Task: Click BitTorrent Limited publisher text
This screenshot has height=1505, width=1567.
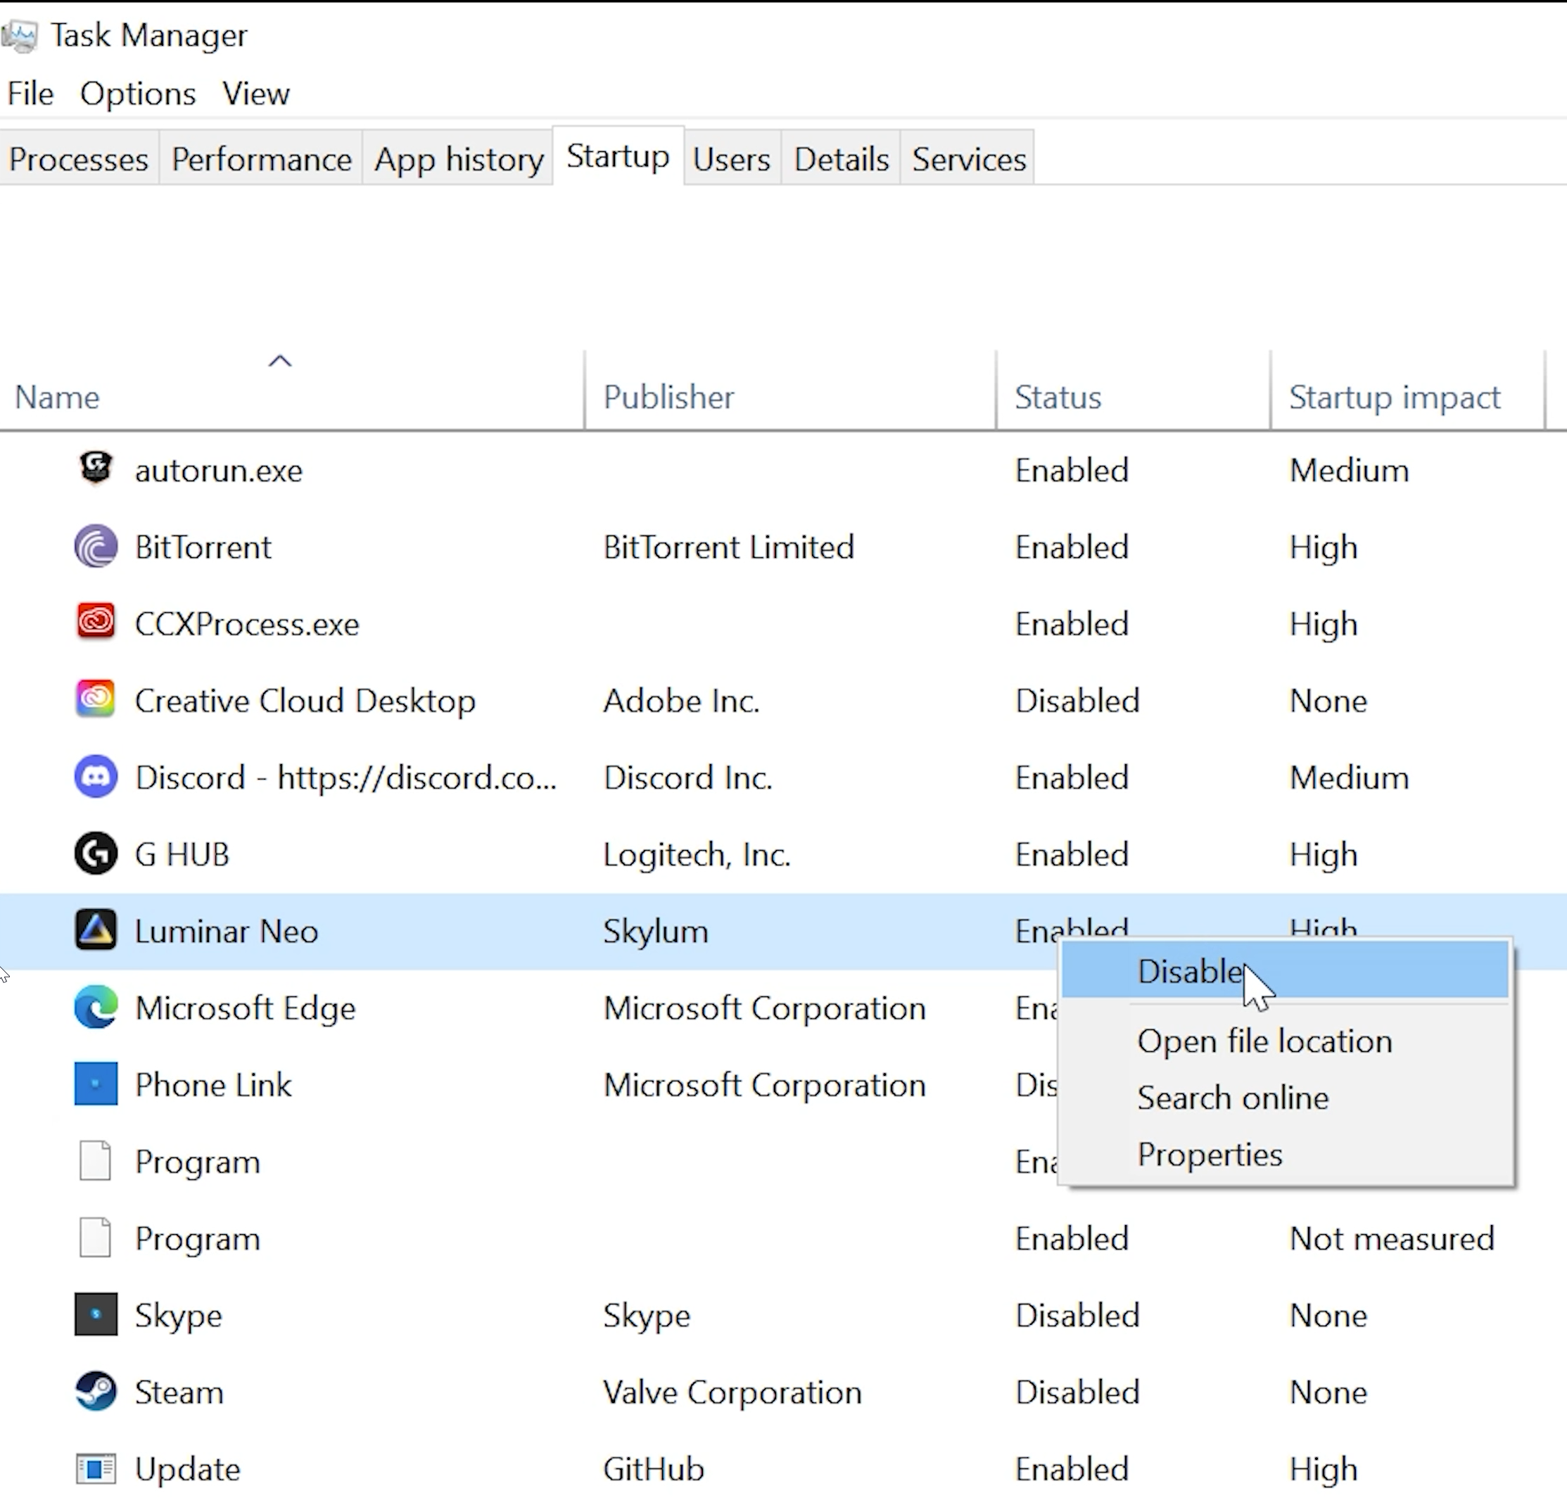Action: coord(728,547)
